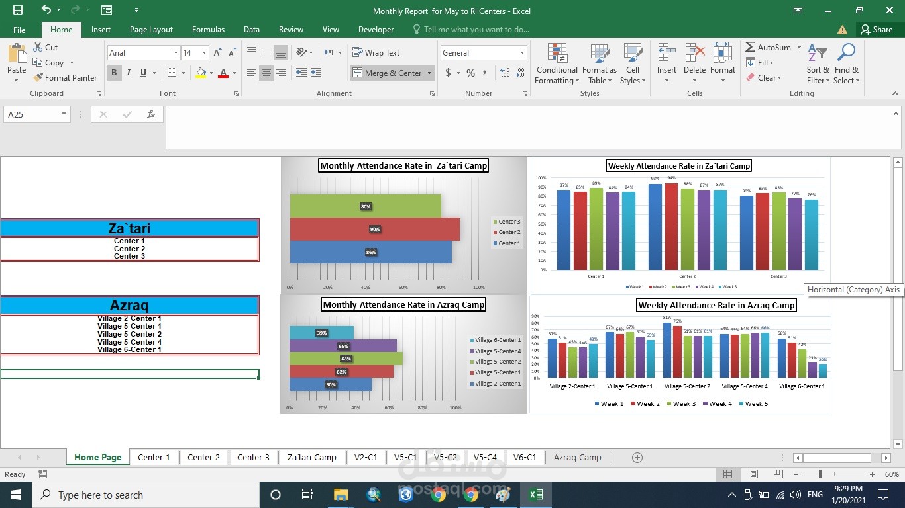The width and height of the screenshot is (905, 508).
Task: Add a new sheet with plus icon
Action: click(x=637, y=457)
